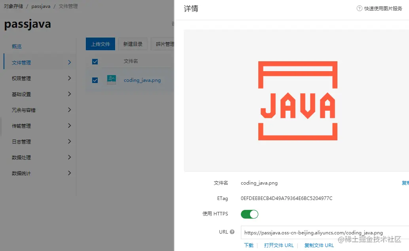Image resolution: width=409 pixels, height=251 pixels.
Task: Click the 下载 link
Action: [x=248, y=245]
